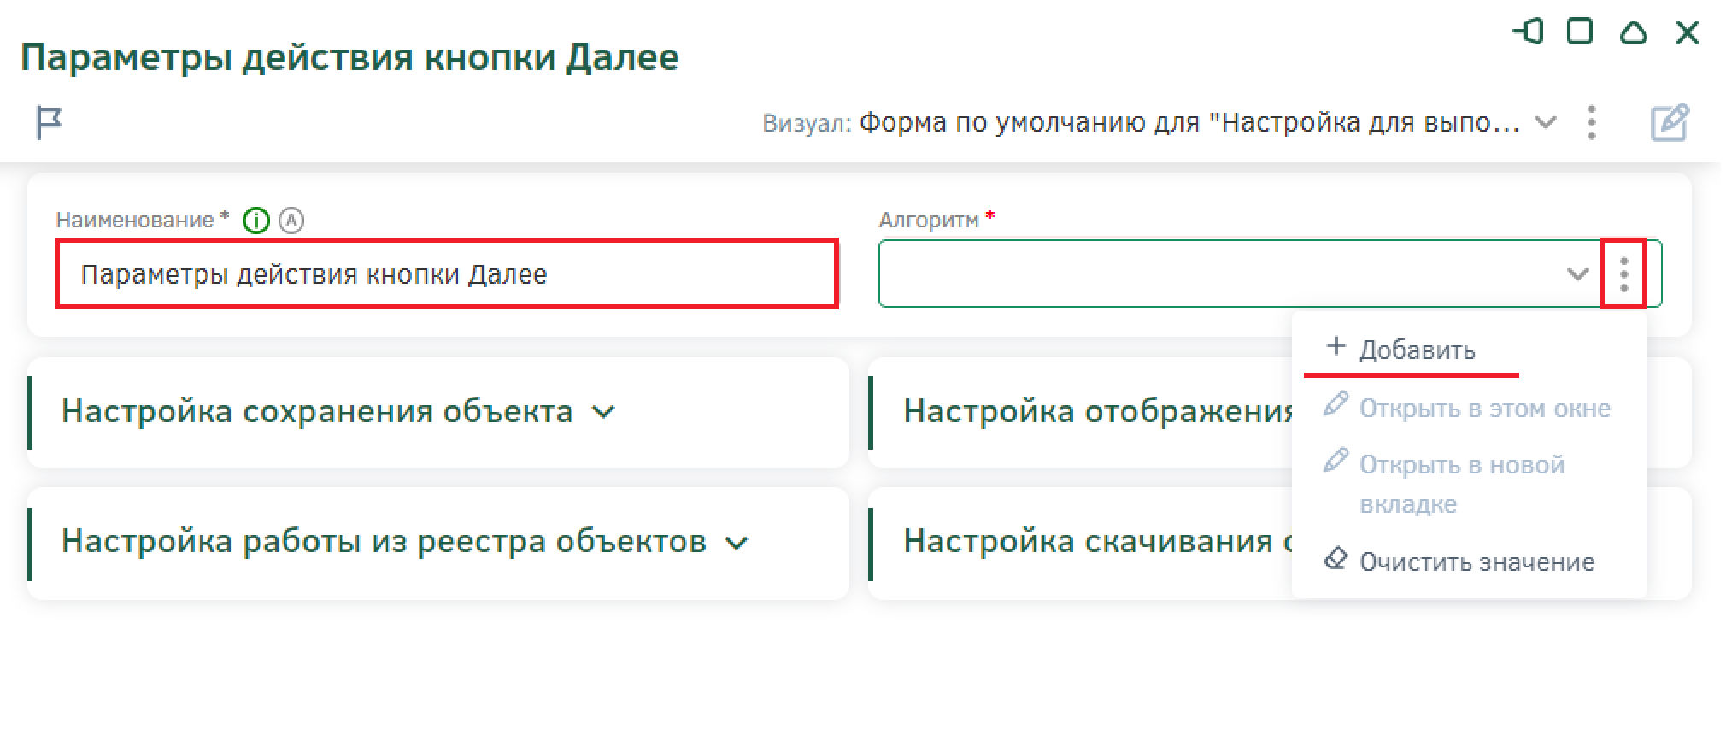Open the edit form pencil icon
1726x735 pixels.
(1670, 122)
